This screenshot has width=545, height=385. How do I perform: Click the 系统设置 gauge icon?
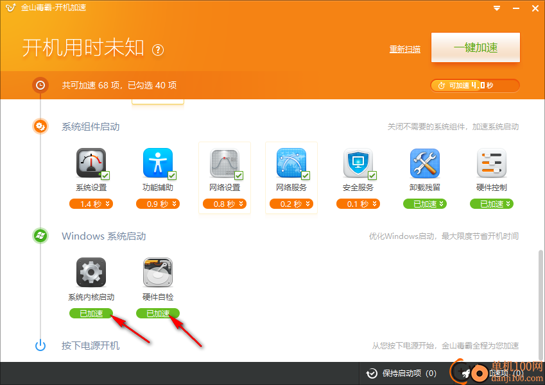click(91, 163)
